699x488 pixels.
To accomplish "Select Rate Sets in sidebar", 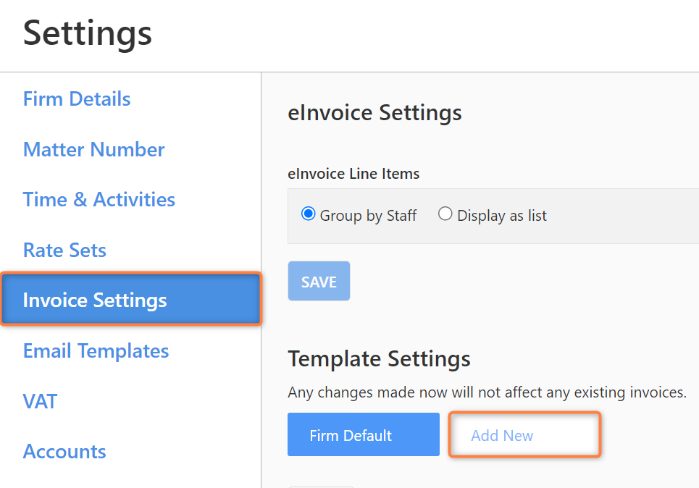I will 64,250.
